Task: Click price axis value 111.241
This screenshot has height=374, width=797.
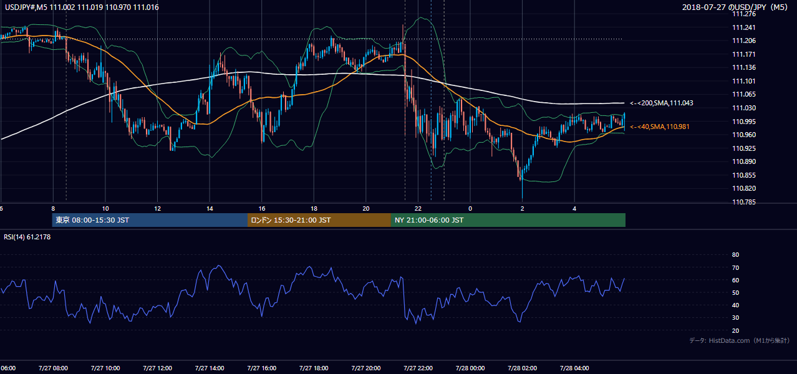Action: tap(744, 27)
